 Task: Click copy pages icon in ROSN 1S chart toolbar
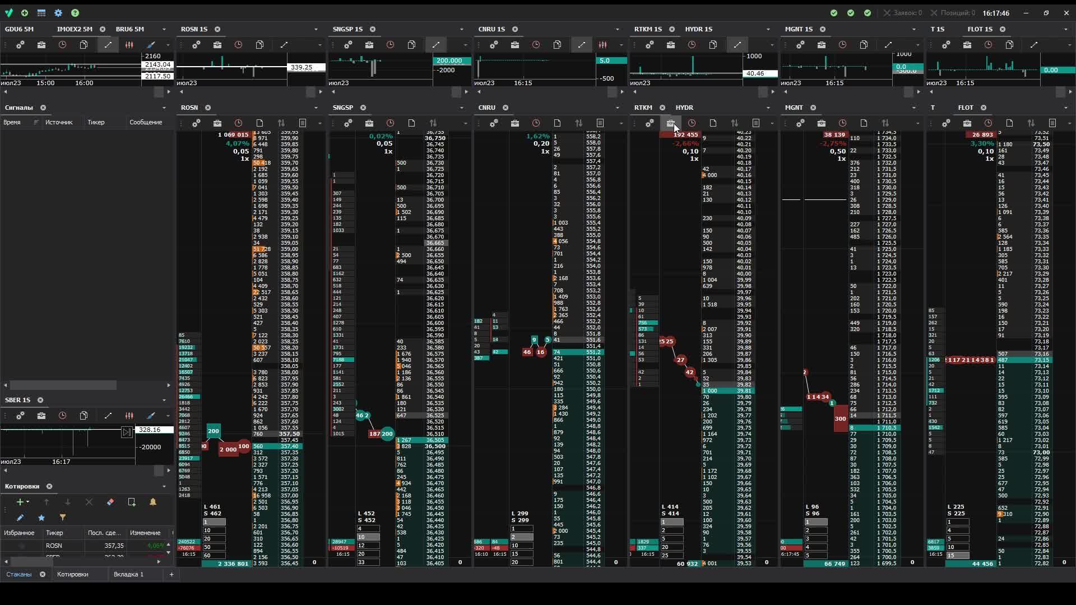260,45
